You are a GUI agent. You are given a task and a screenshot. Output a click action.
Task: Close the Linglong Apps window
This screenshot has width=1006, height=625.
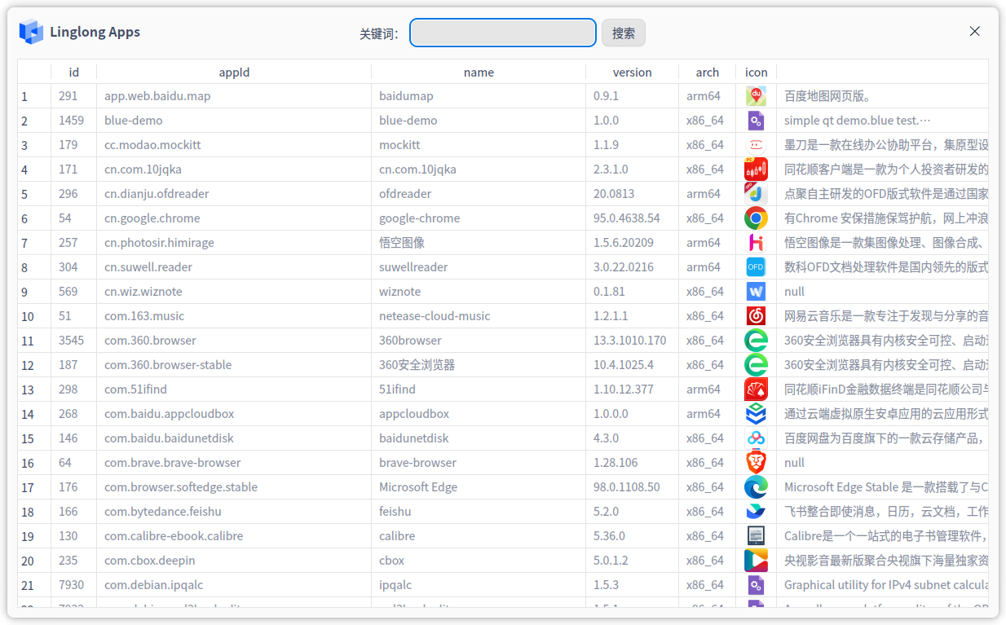[x=974, y=32]
